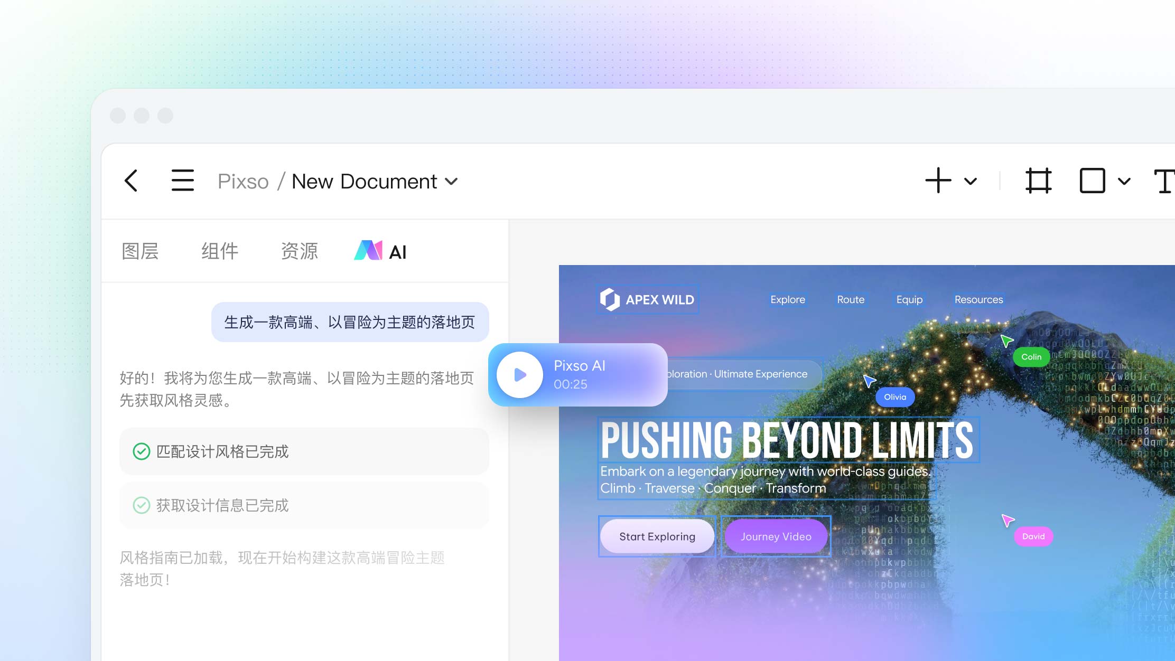1175x661 pixels.
Task: Click check icon beside 获取设计信息已完成
Action: tap(142, 505)
